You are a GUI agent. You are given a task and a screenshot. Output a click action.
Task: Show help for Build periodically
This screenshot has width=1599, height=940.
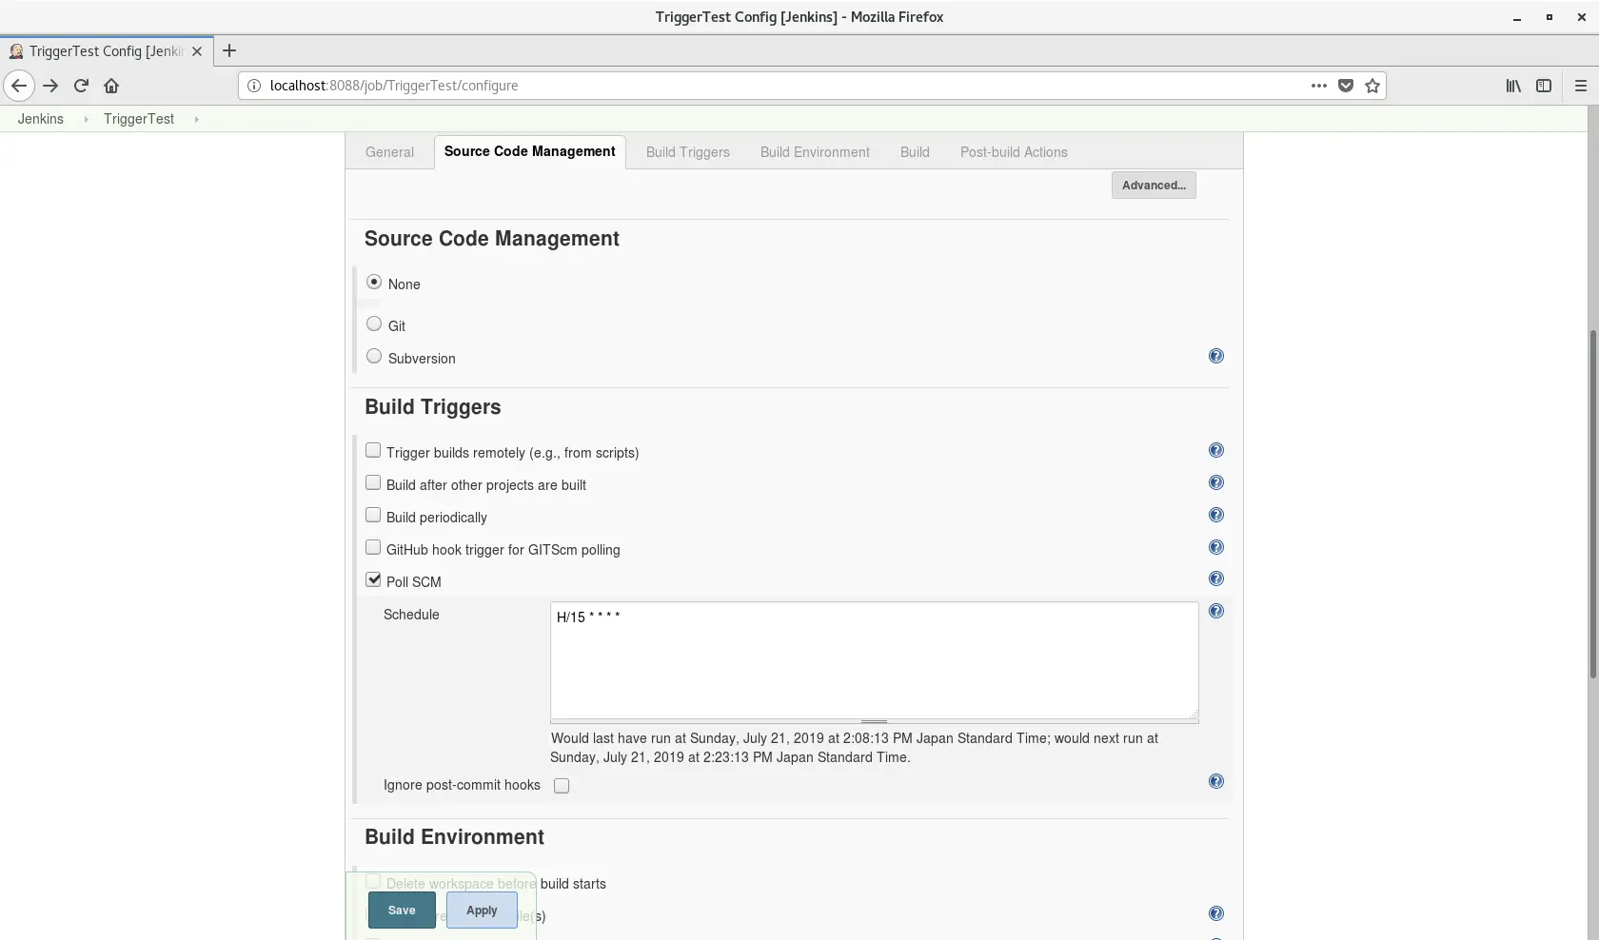pos(1215,515)
